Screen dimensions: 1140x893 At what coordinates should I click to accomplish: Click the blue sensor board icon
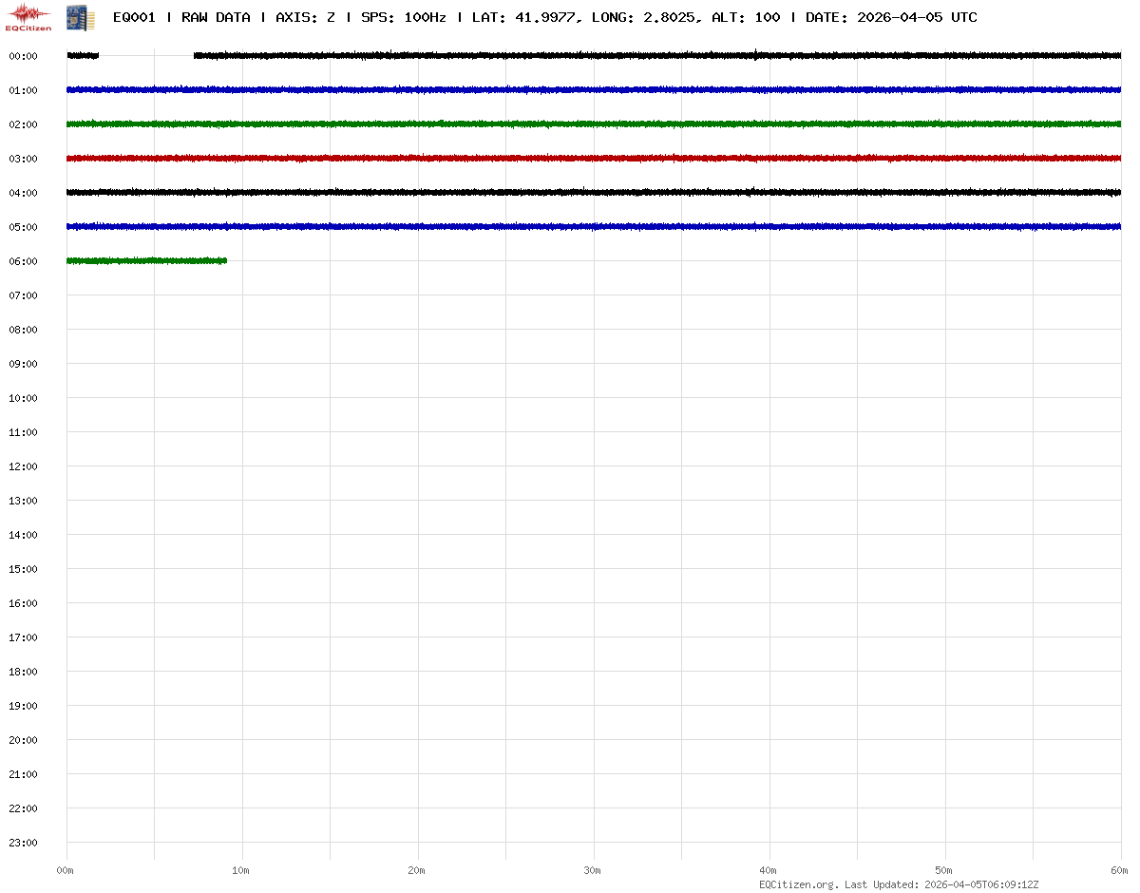[x=75, y=16]
